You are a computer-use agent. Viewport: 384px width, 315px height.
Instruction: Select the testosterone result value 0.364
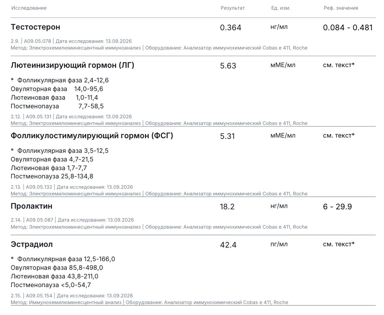(230, 27)
